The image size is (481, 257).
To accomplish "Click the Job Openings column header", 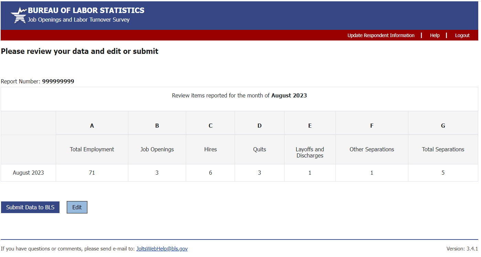I will click(157, 149).
